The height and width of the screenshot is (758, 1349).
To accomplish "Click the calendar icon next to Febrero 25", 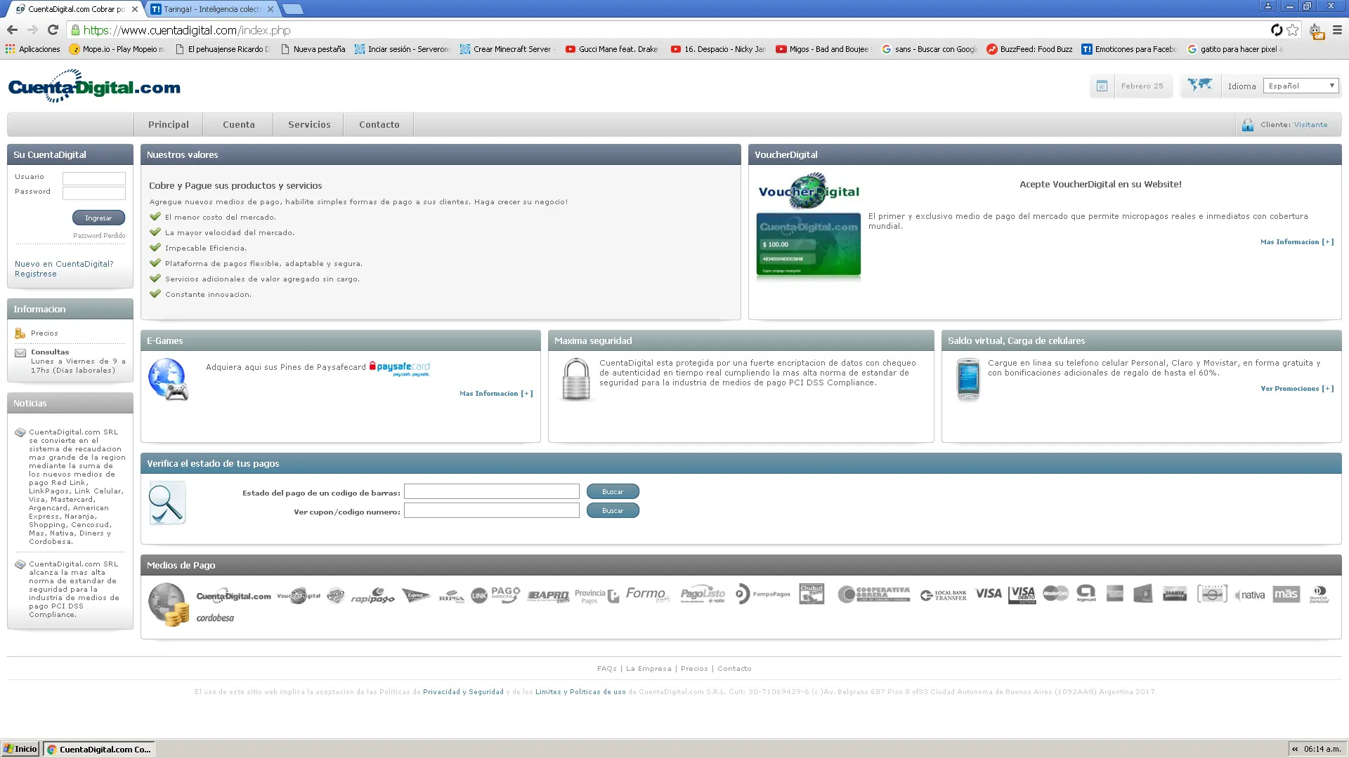I will click(x=1102, y=86).
